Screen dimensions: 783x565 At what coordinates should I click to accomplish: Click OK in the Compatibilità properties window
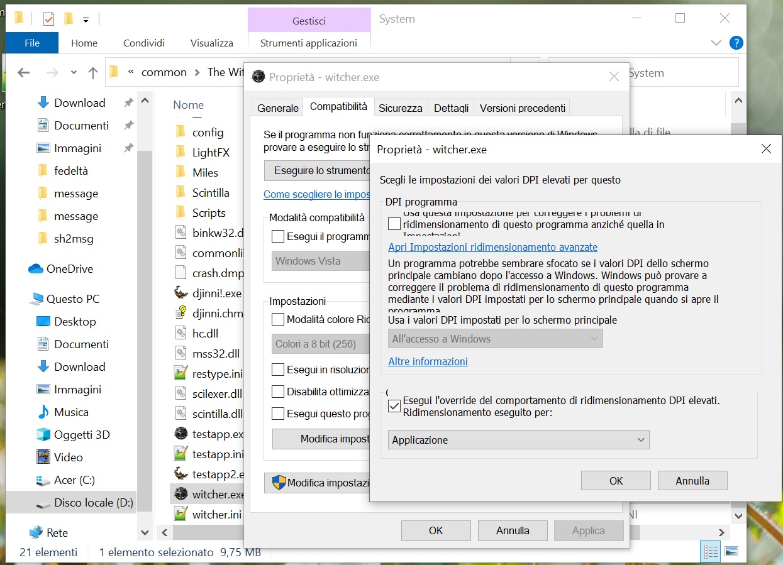[436, 530]
